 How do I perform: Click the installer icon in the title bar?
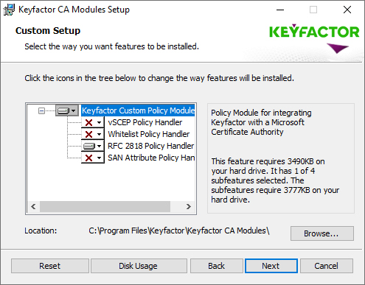pyautogui.click(x=9, y=10)
